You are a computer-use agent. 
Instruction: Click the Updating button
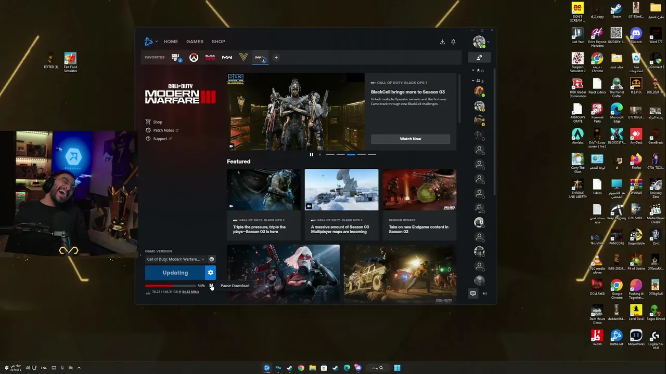pos(175,273)
